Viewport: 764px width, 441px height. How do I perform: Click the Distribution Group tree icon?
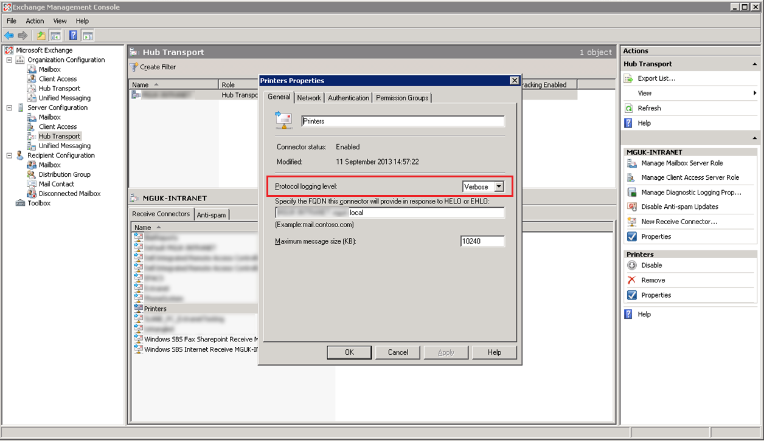click(x=32, y=174)
